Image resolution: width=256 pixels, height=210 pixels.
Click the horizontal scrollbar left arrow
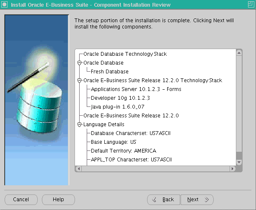click(x=79, y=169)
